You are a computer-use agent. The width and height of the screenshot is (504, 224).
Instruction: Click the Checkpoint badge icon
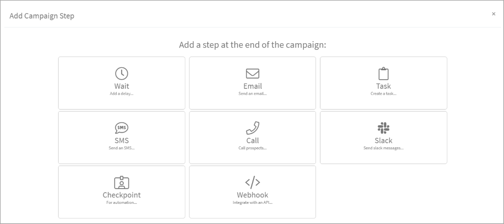(x=122, y=183)
